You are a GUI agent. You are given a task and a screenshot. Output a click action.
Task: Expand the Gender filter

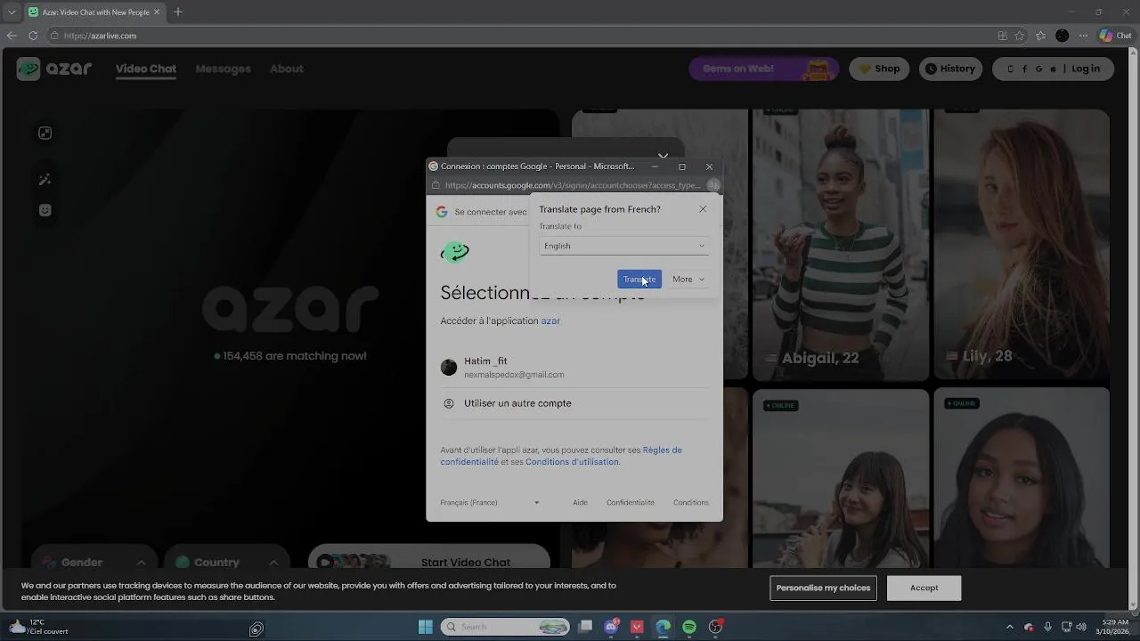click(x=94, y=562)
